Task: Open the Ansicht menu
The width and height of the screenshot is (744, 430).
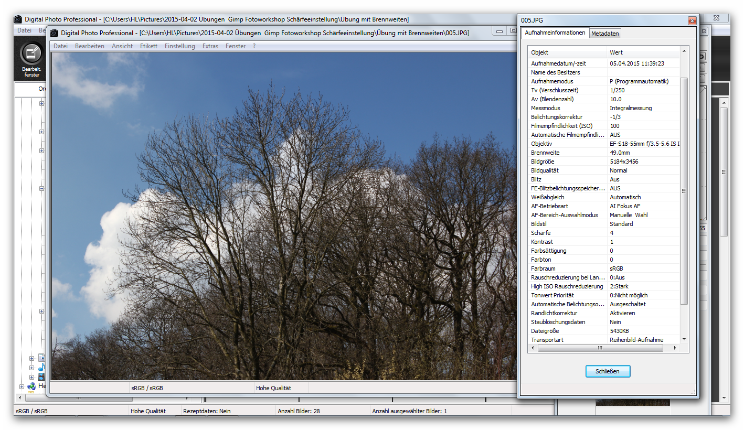Action: 122,46
